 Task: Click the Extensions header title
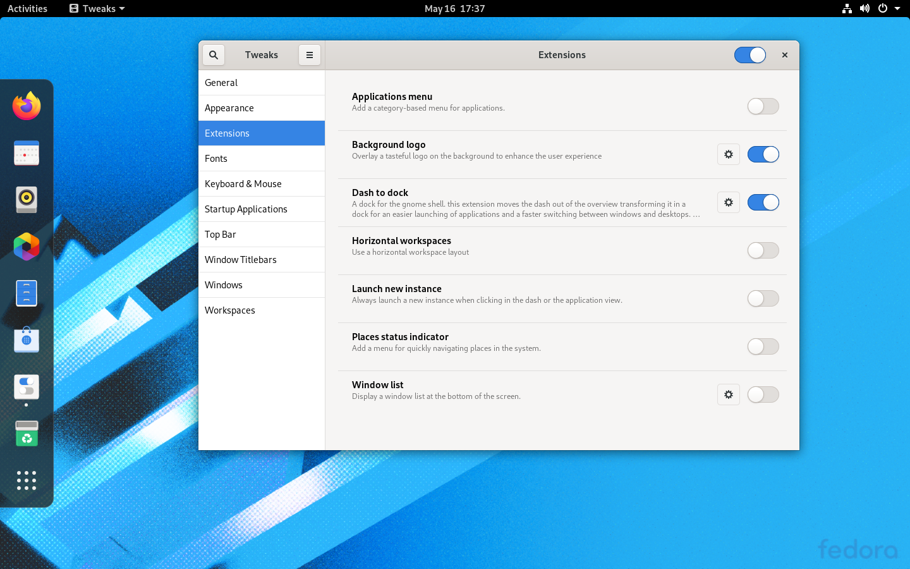(562, 55)
